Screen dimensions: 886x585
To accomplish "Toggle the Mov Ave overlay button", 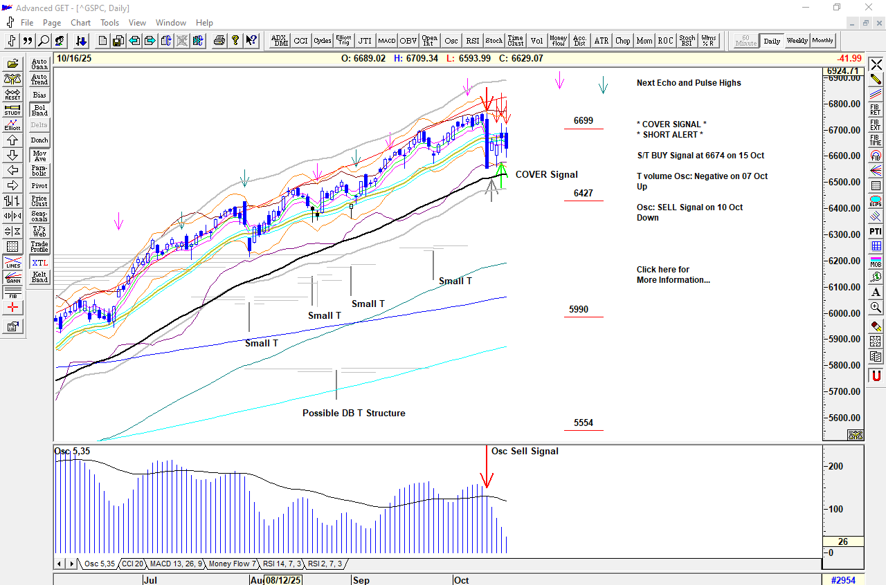I will (x=39, y=156).
